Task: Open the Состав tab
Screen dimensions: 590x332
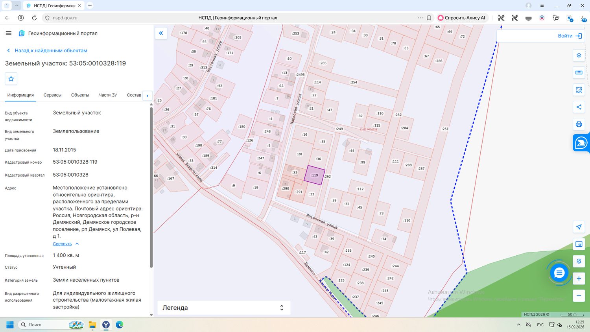Action: [x=134, y=95]
